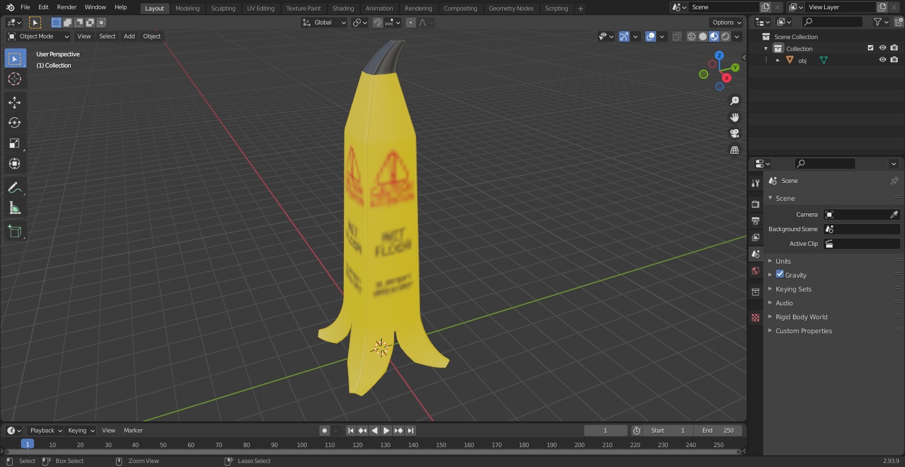Screen dimensions: 905x467
Task: Open the World properties tab
Action: coord(755,271)
